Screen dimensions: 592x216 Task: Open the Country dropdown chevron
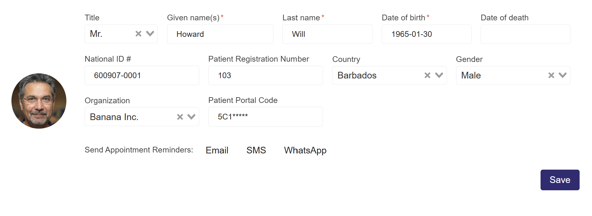coord(439,75)
